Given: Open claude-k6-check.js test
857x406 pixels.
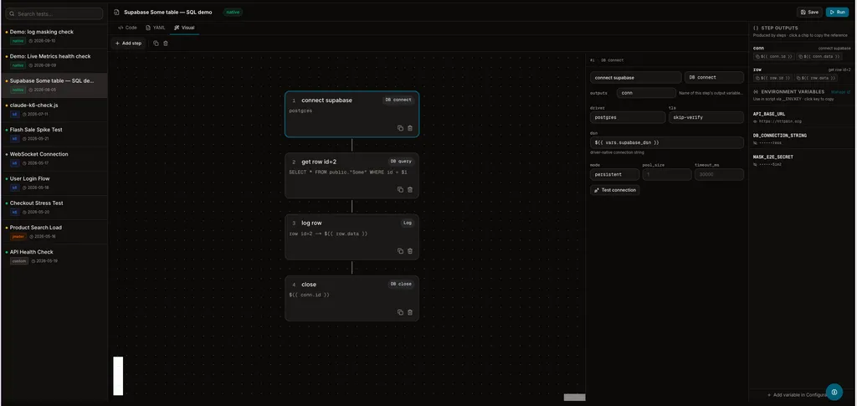Looking at the screenshot, I should click(54, 110).
